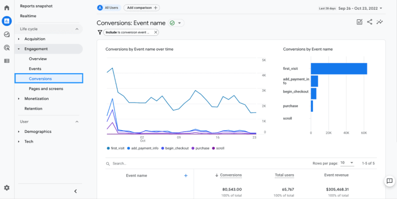Open the Advertising icon in left rail

tap(7, 47)
